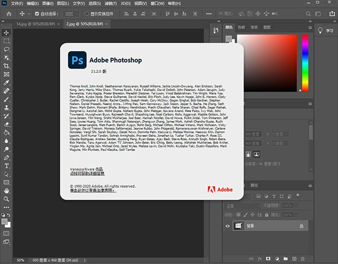Open the Layers panel options menu
This screenshot has height=264, width=338.
310,186
